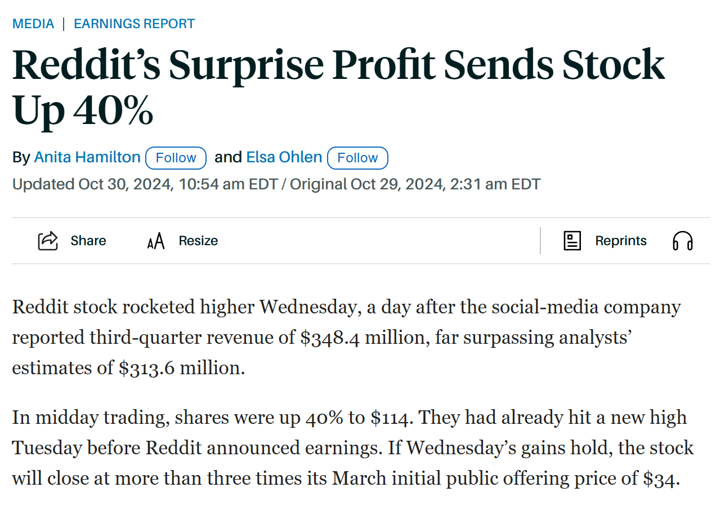Click the Reprints text label
716x505 pixels.
(x=621, y=241)
